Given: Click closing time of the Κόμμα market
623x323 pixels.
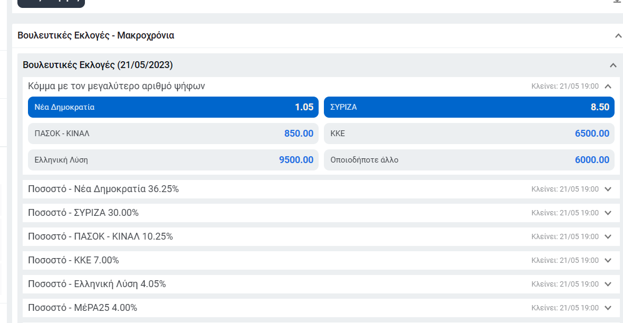Looking at the screenshot, I should [565, 86].
